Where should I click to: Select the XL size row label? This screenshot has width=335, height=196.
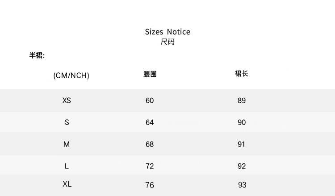coord(67,184)
